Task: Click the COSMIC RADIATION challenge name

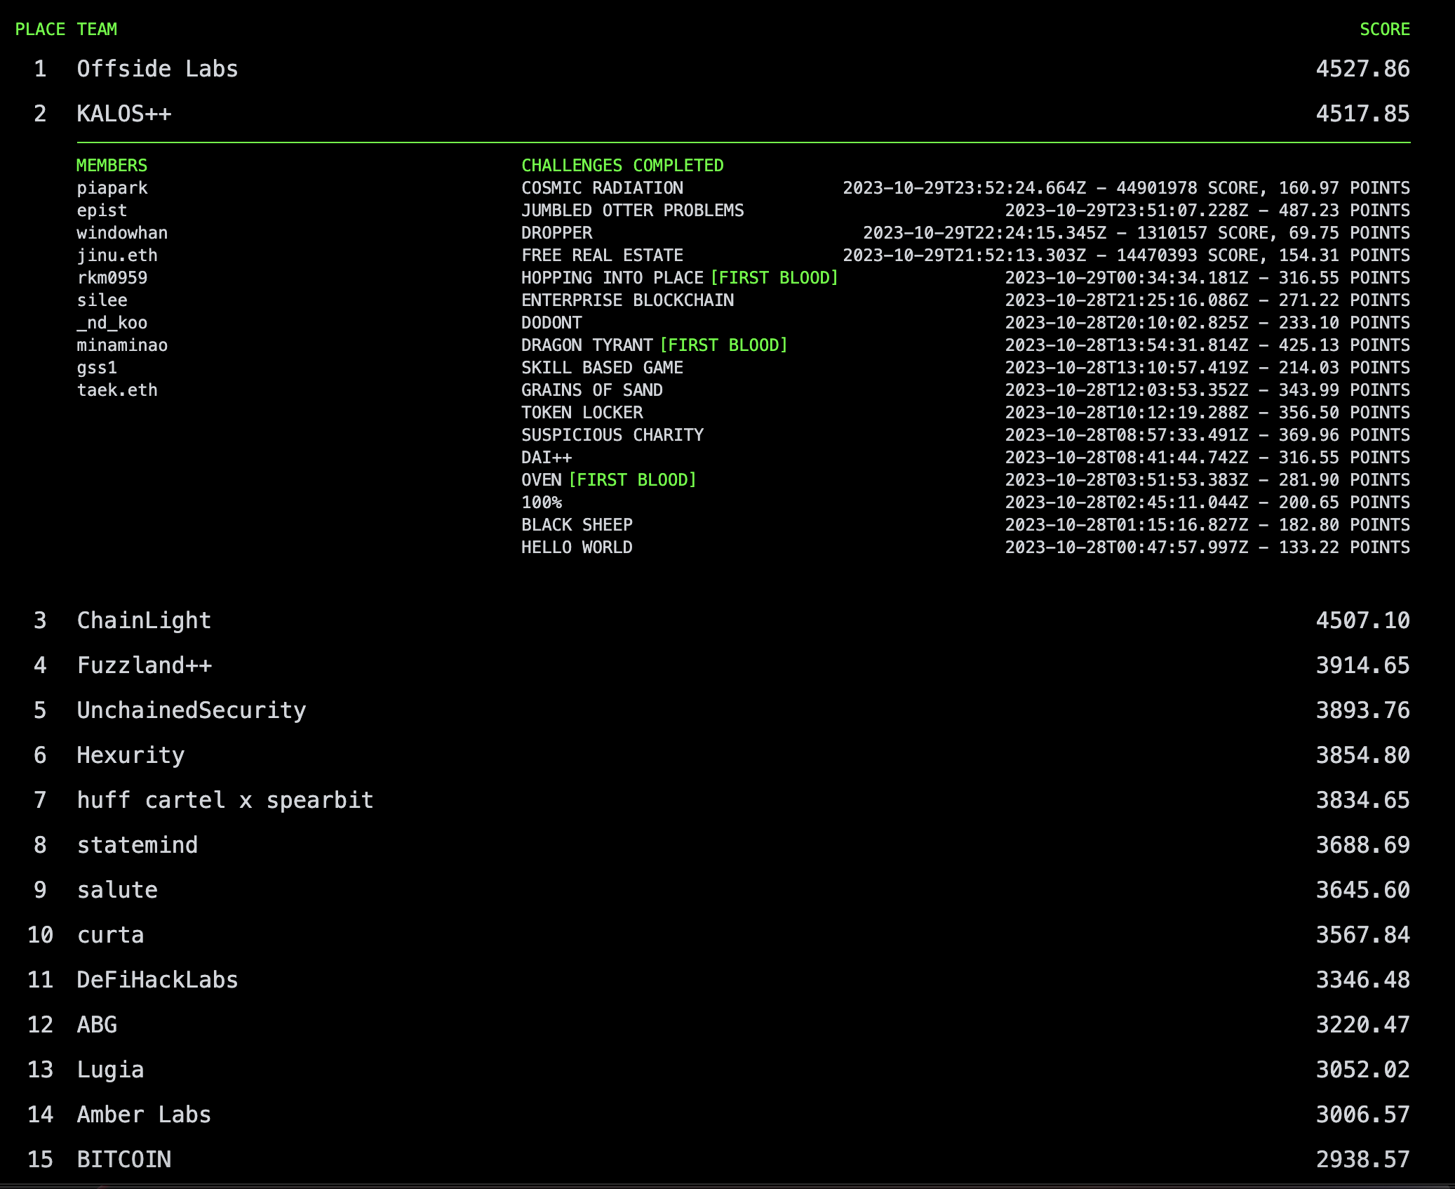Action: pyautogui.click(x=602, y=188)
